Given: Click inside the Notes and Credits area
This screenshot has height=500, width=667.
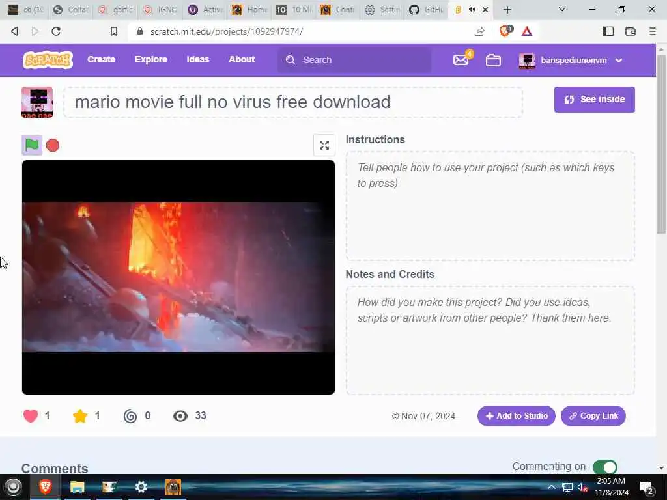Looking at the screenshot, I should coord(490,340).
